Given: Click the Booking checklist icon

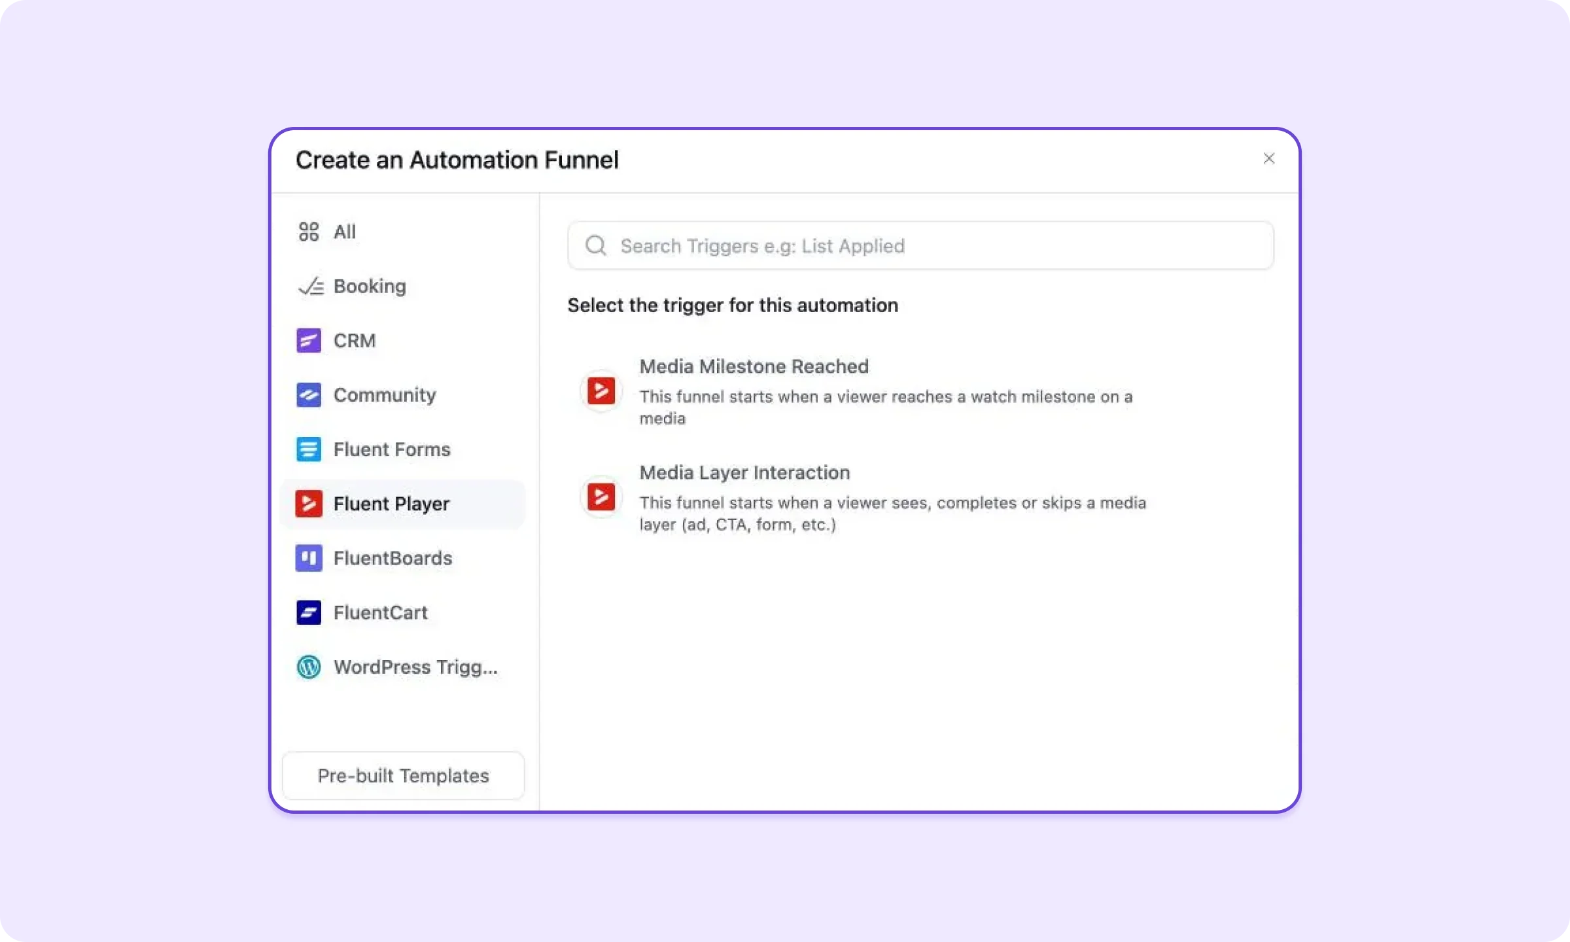Looking at the screenshot, I should tap(311, 286).
